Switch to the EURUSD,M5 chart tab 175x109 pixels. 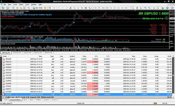point(17,53)
